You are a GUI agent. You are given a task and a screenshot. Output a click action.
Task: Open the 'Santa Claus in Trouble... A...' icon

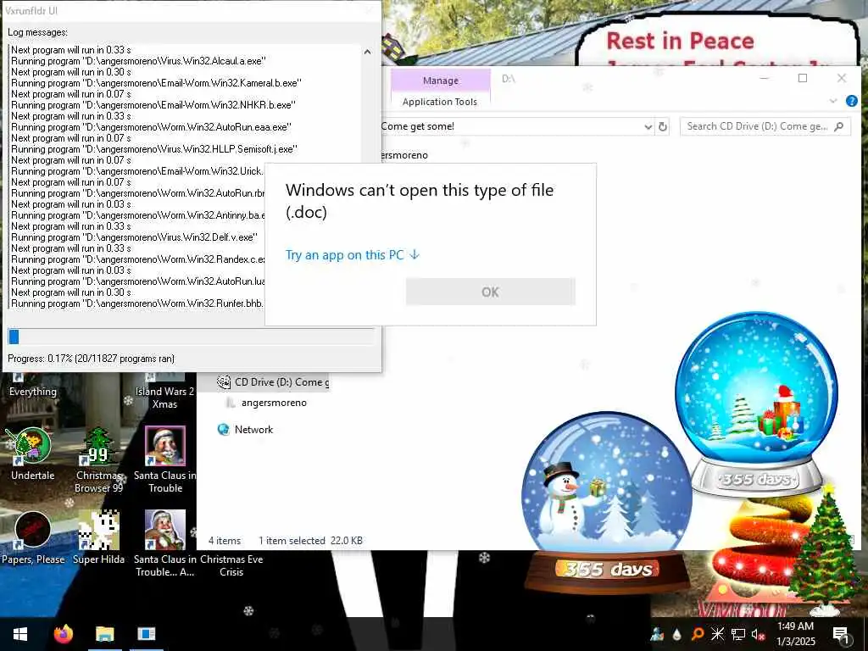click(165, 543)
